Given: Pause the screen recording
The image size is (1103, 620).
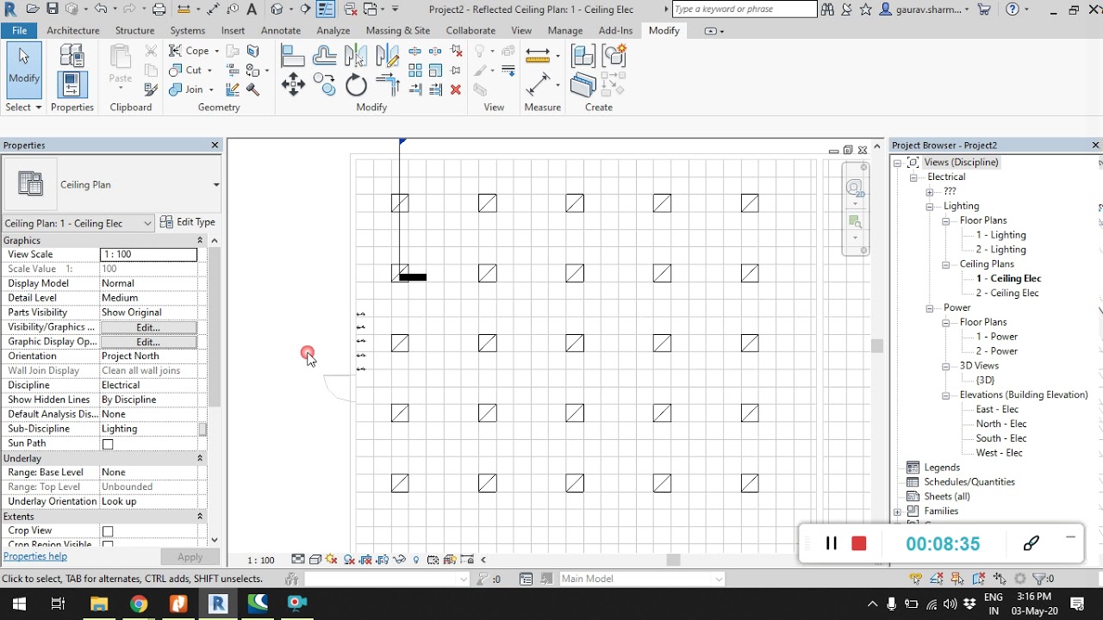Looking at the screenshot, I should pyautogui.click(x=832, y=543).
